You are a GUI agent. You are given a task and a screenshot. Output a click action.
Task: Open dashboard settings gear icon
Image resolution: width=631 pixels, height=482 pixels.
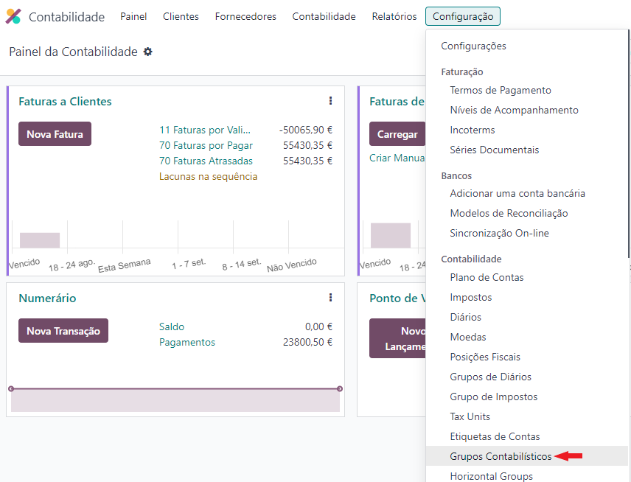[x=148, y=52]
